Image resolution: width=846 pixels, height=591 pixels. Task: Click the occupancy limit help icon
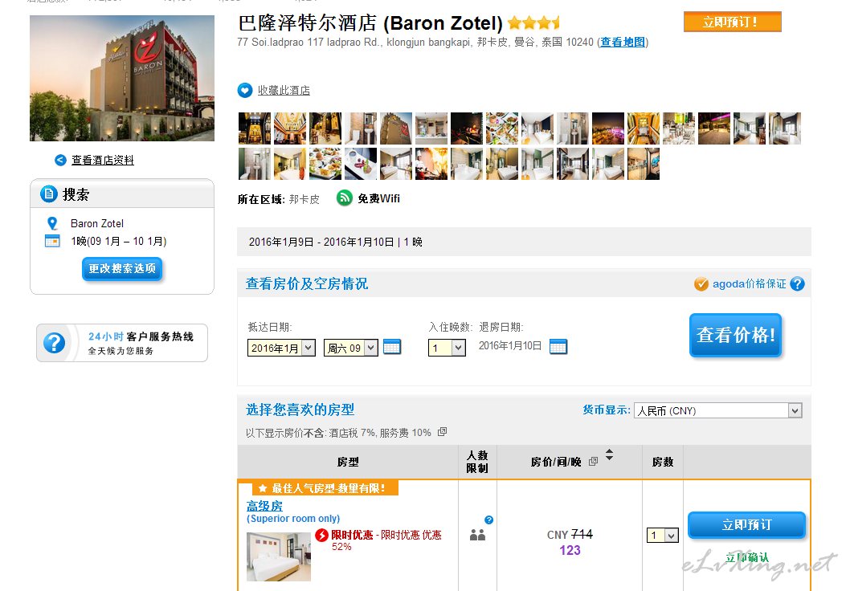pos(488,520)
